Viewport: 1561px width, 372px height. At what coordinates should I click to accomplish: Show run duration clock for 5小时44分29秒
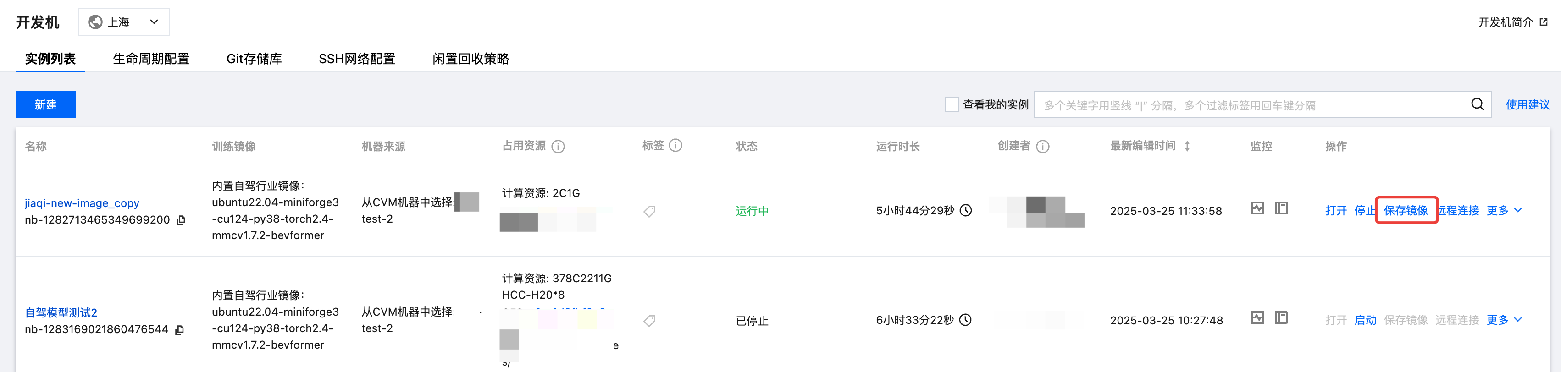pos(966,210)
